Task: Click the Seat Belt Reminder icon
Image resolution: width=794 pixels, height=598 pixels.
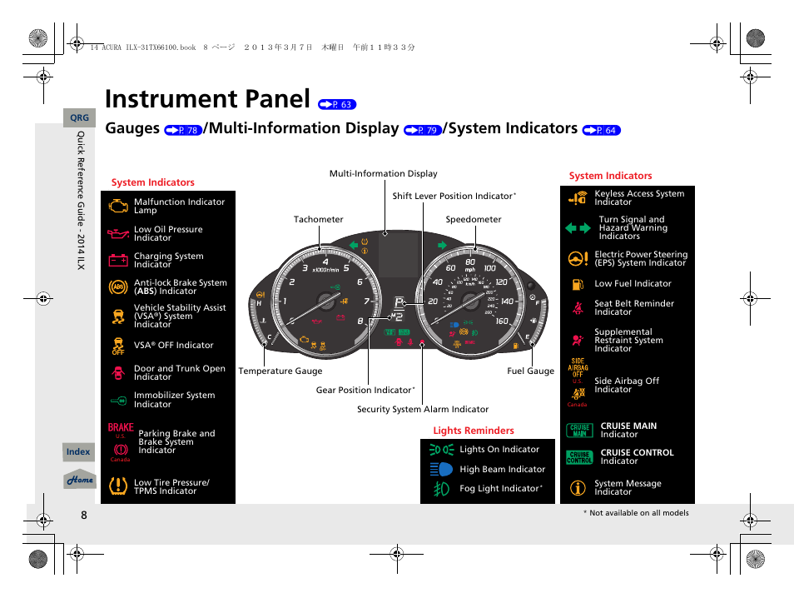Action: point(578,307)
